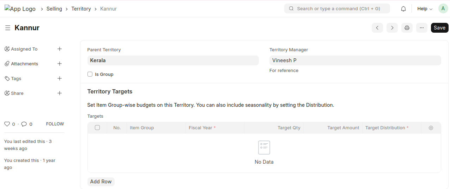The width and height of the screenshot is (450, 189).
Task: Click the Save button
Action: point(439,28)
